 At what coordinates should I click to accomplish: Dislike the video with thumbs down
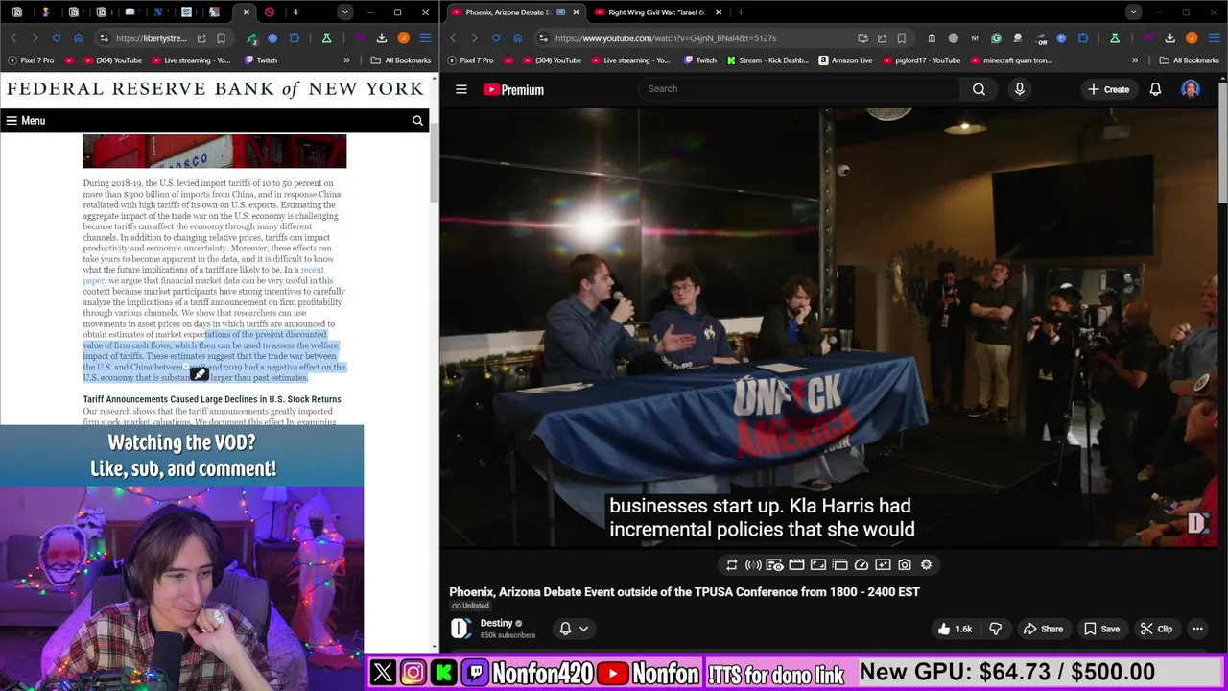click(x=995, y=629)
